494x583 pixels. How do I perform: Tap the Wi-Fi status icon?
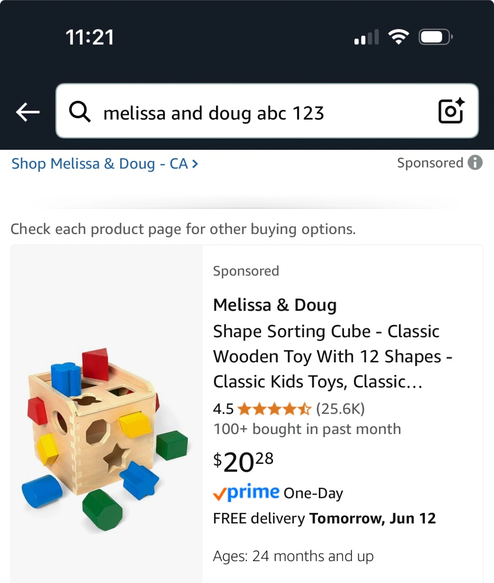[398, 37]
